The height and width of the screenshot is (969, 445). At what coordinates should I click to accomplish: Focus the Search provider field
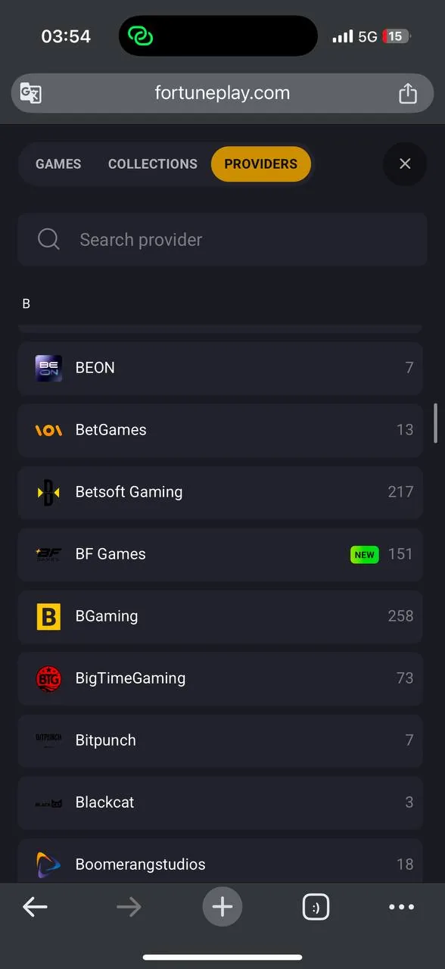click(x=222, y=240)
